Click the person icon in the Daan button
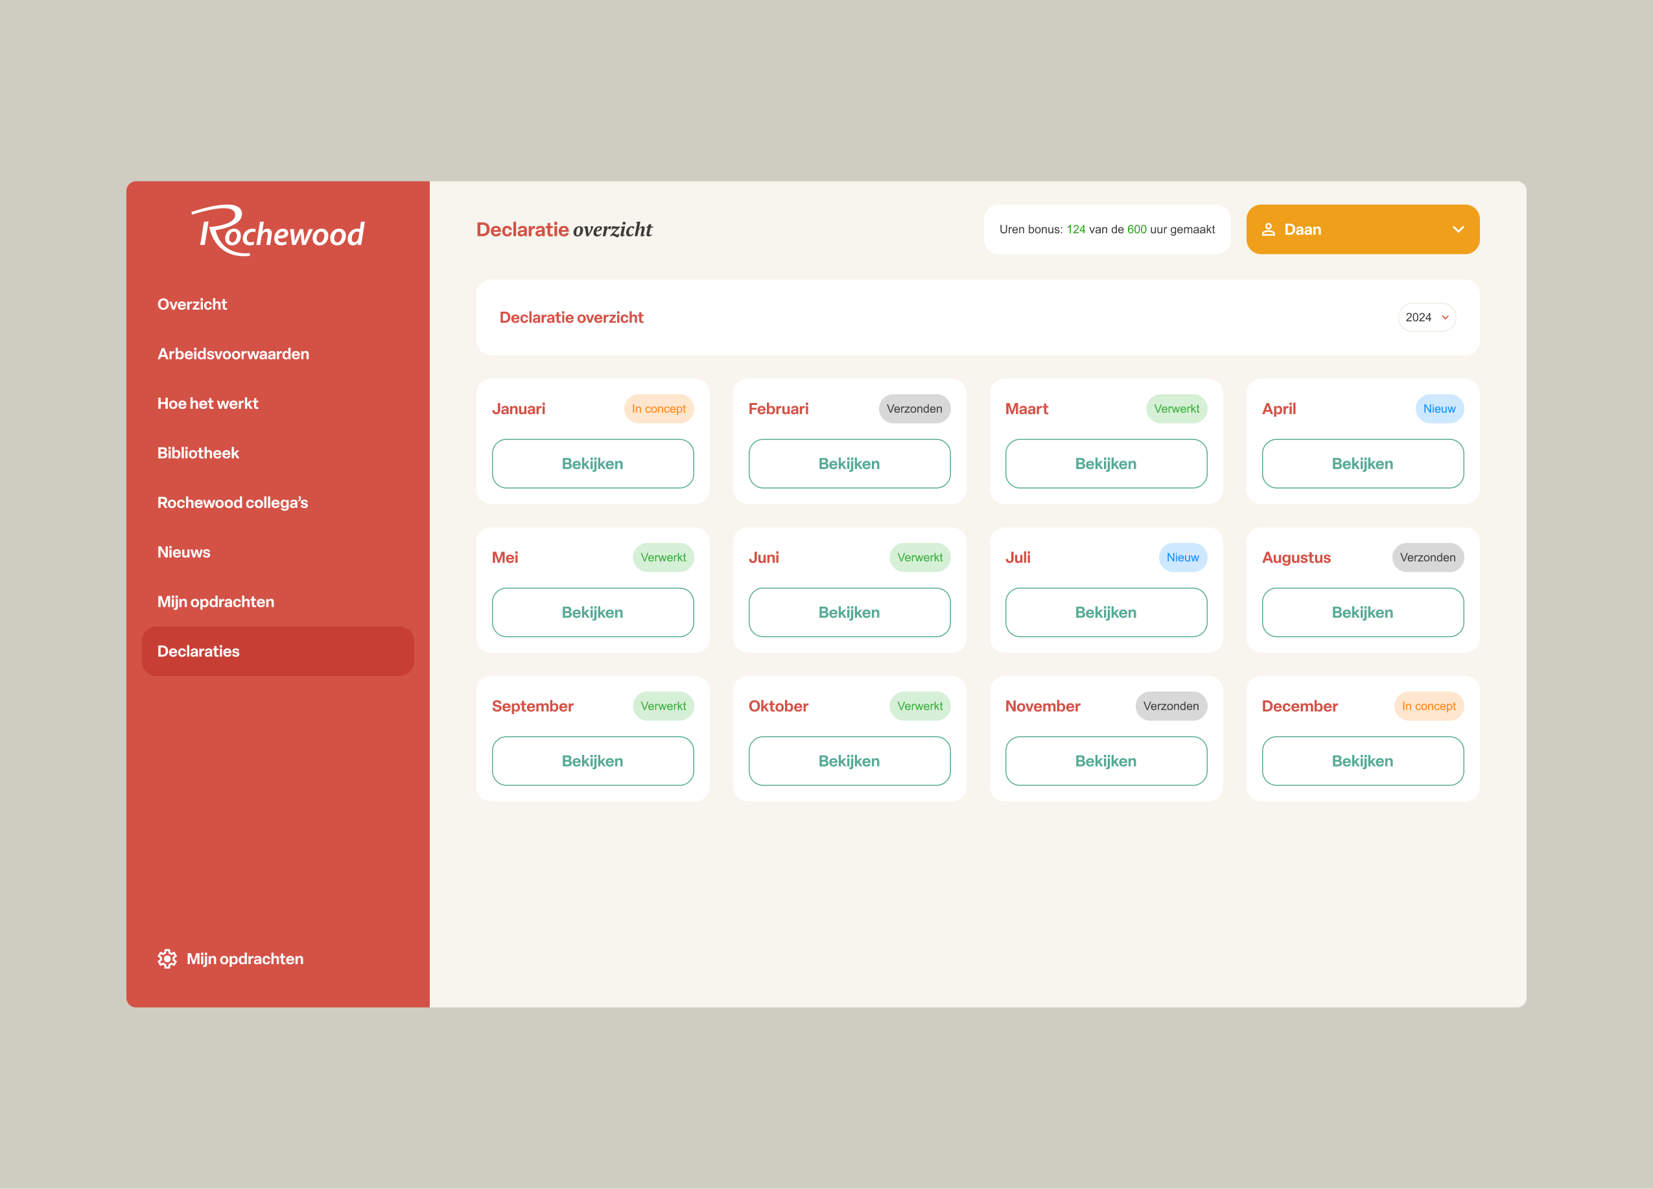This screenshot has width=1653, height=1189. tap(1270, 229)
